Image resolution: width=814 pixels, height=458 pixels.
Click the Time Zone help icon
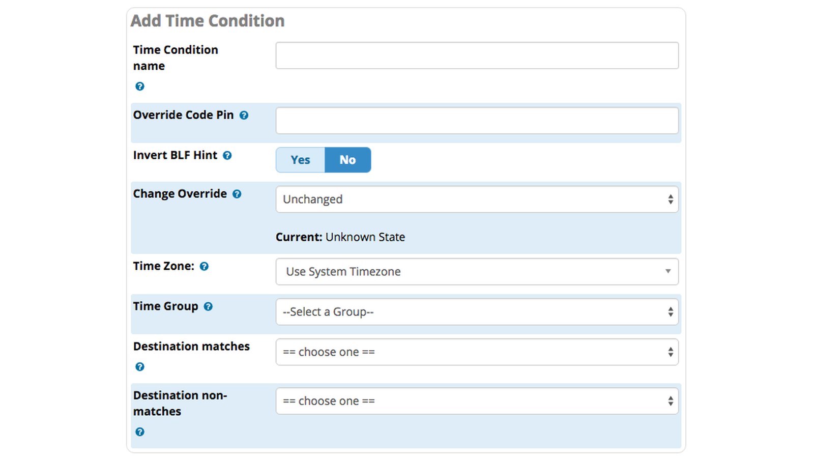coord(204,267)
